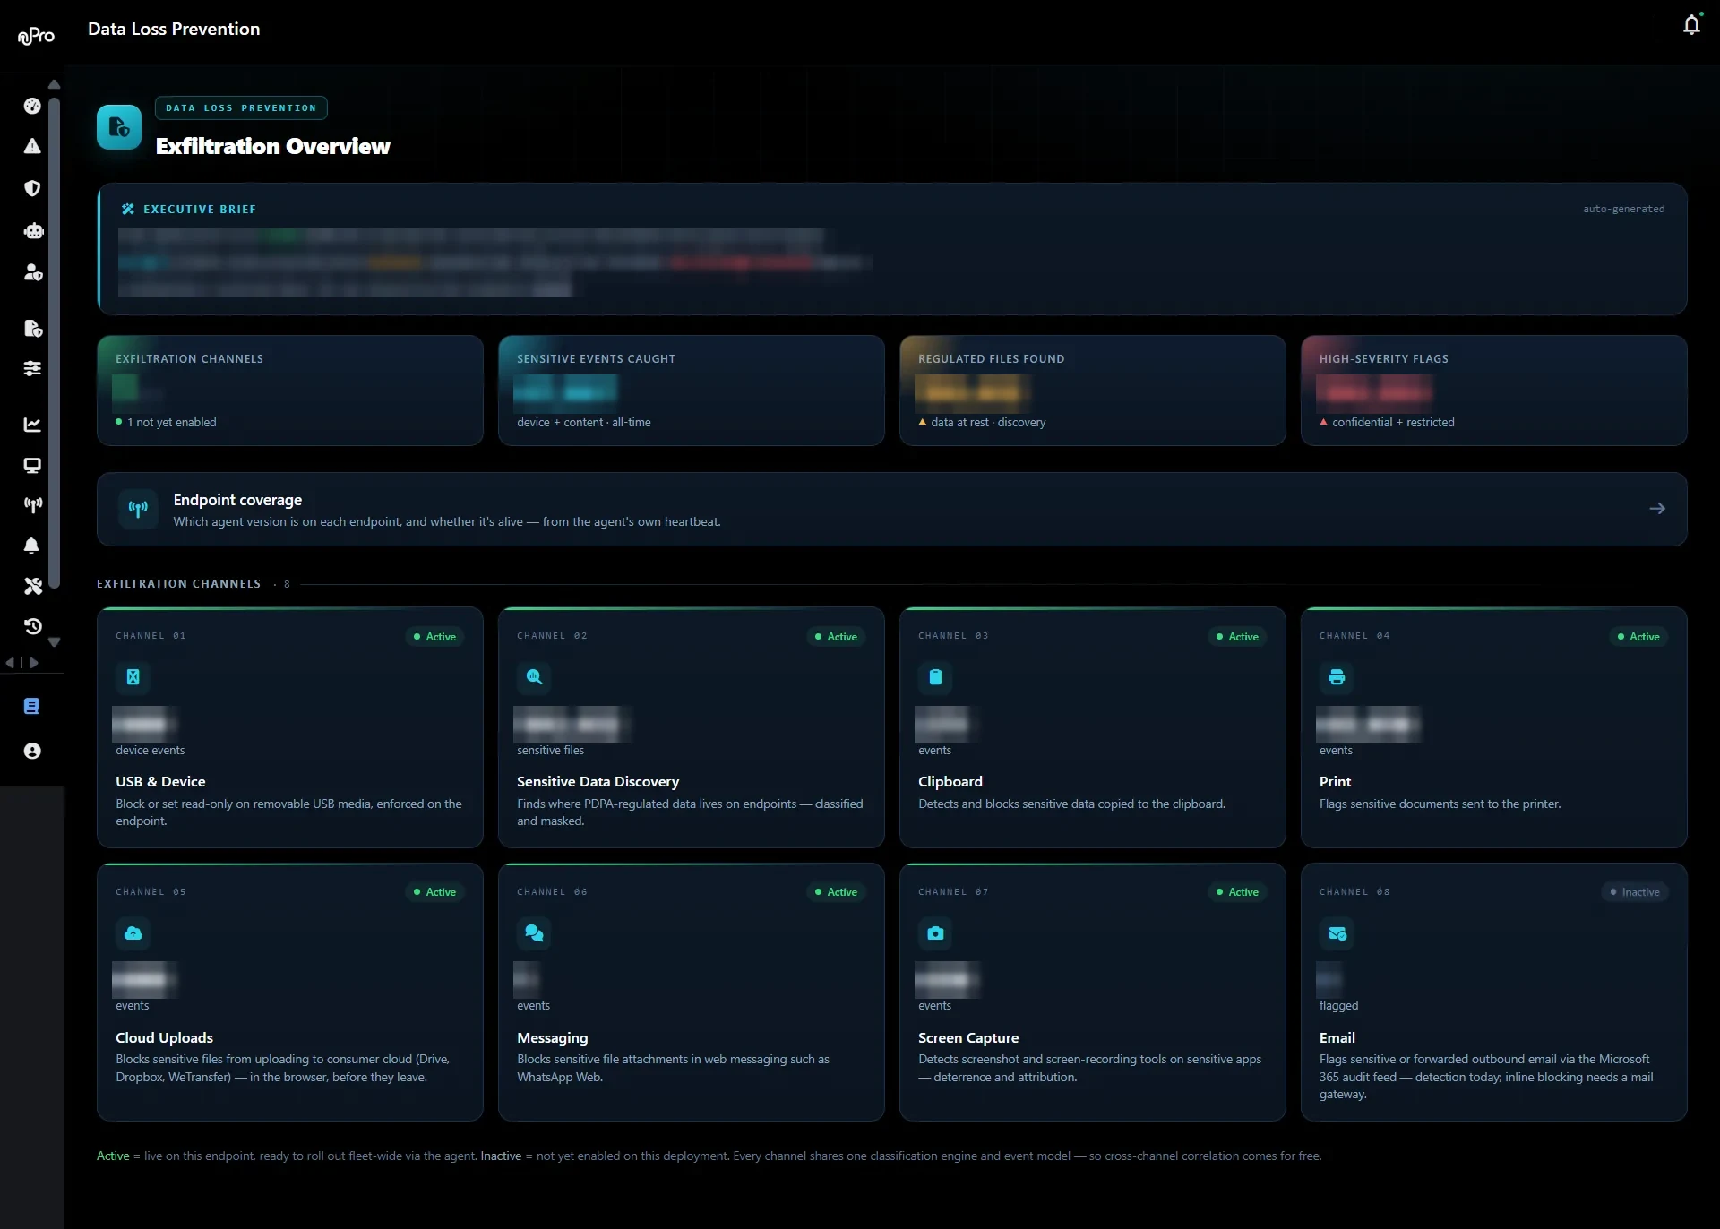The height and width of the screenshot is (1229, 1720).
Task: Click the Messaging channel chat icon
Action: pos(534,933)
